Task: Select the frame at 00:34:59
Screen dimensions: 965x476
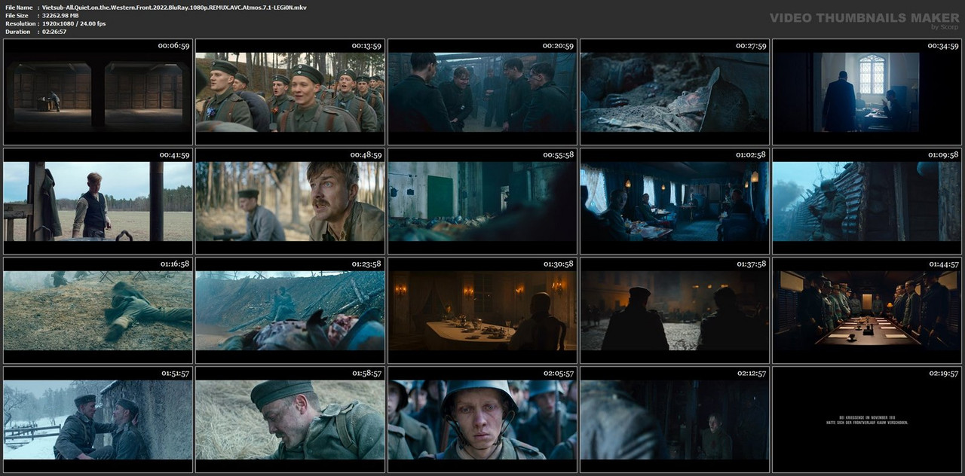Action: [867, 92]
